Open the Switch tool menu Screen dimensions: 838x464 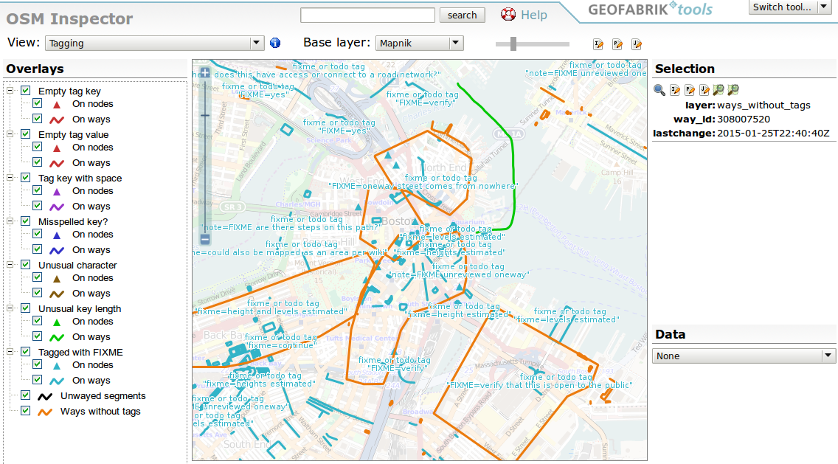point(790,7)
